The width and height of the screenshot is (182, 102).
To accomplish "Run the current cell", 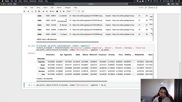I will pyautogui.click(x=52, y=11).
